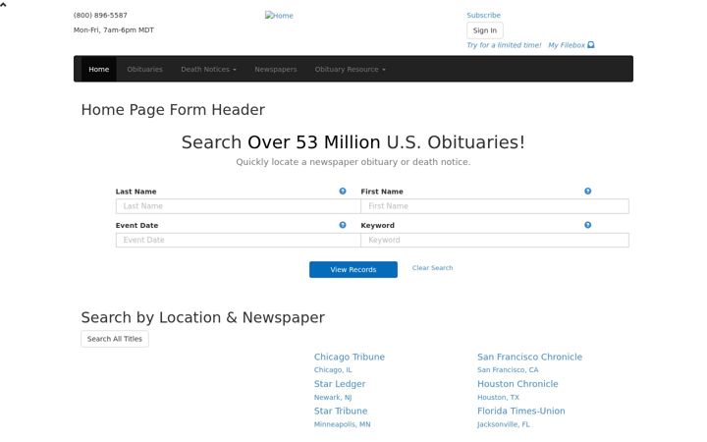The width and height of the screenshot is (707, 442).
Task: Click the Last Name help icon
Action: [343, 192]
